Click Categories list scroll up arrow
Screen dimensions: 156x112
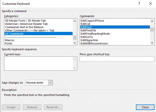coord(75,21)
